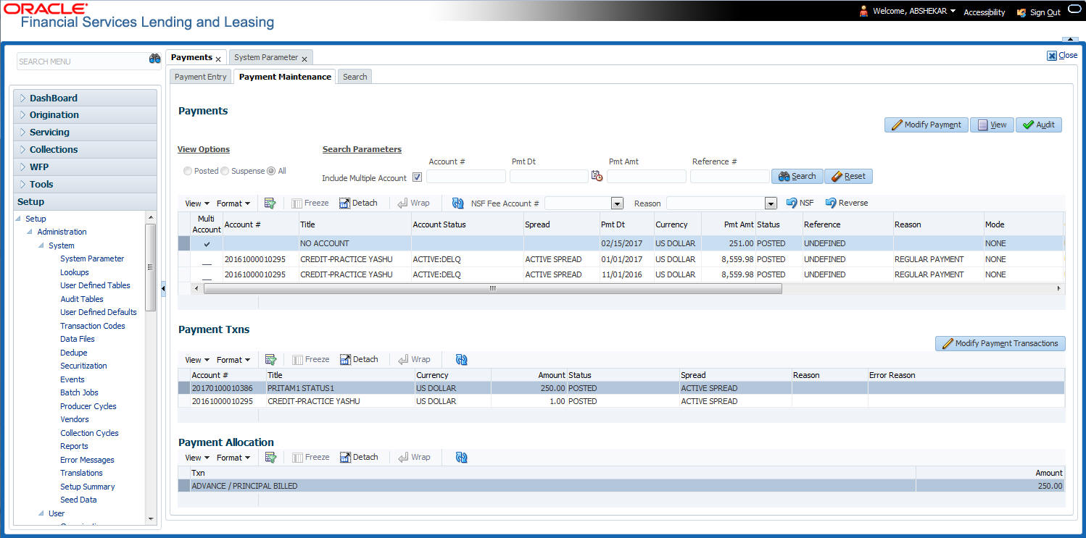The width and height of the screenshot is (1086, 538).
Task: Click the Query By Example icon in Payment Allocation toolbar
Action: coord(270,458)
